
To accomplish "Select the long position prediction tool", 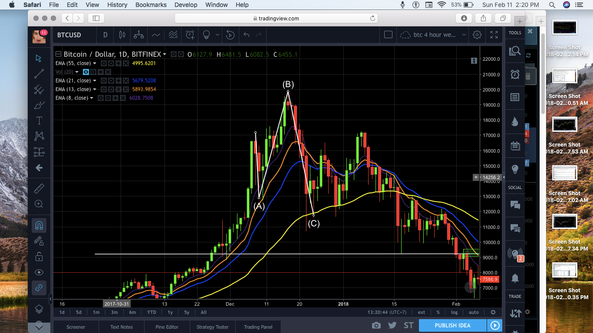I will coord(39,152).
